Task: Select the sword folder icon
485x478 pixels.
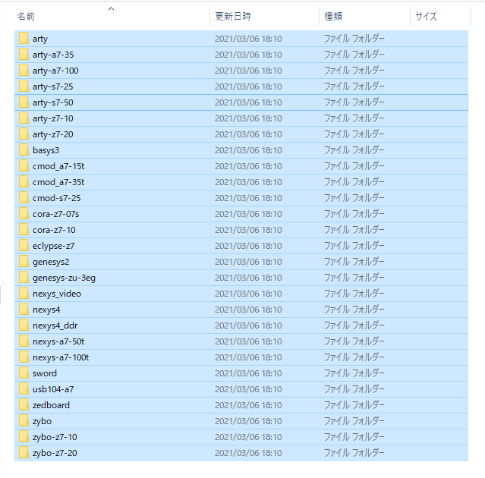Action: 24,373
